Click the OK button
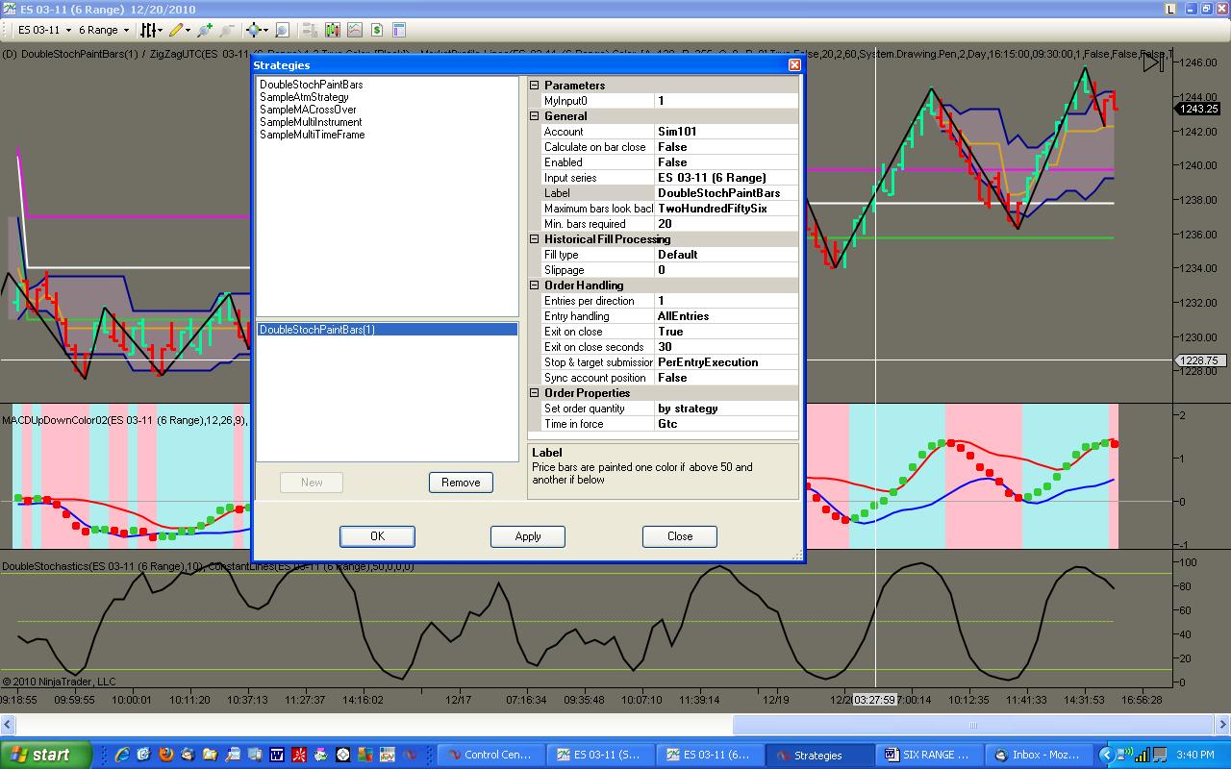1231x769 pixels. [x=377, y=536]
